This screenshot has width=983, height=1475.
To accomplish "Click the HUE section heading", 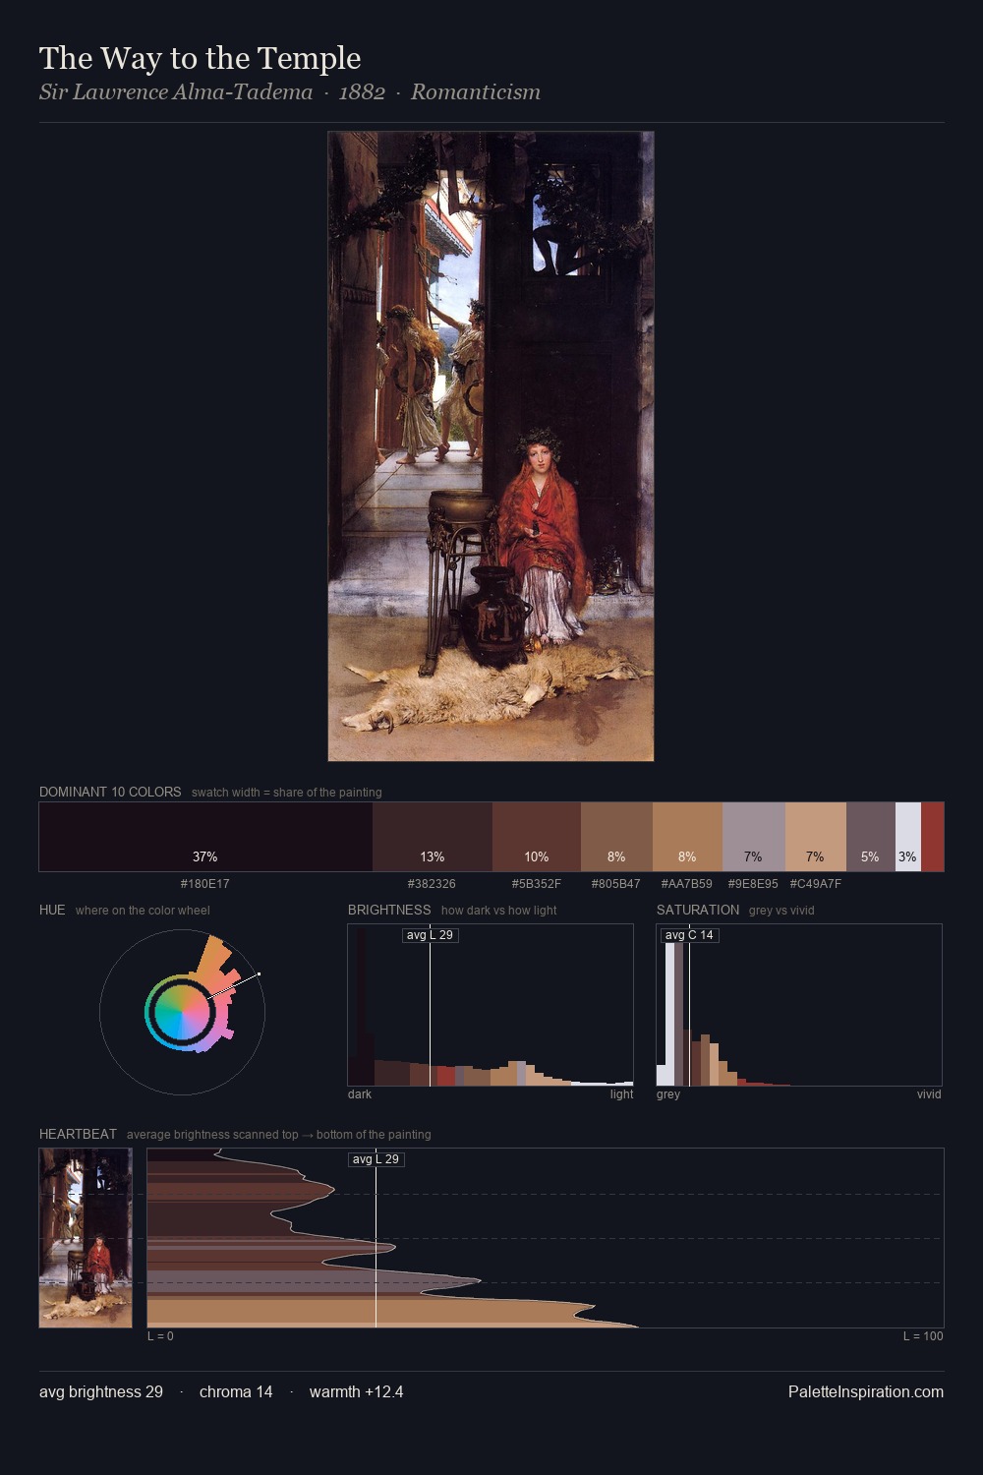I will [x=52, y=910].
